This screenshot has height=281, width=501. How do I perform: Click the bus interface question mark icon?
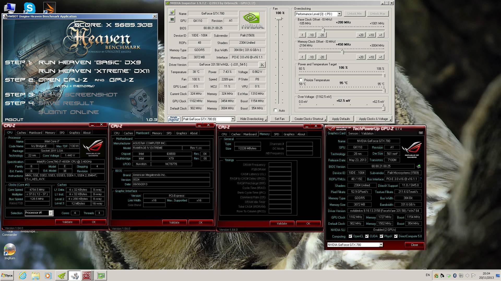[421, 179]
